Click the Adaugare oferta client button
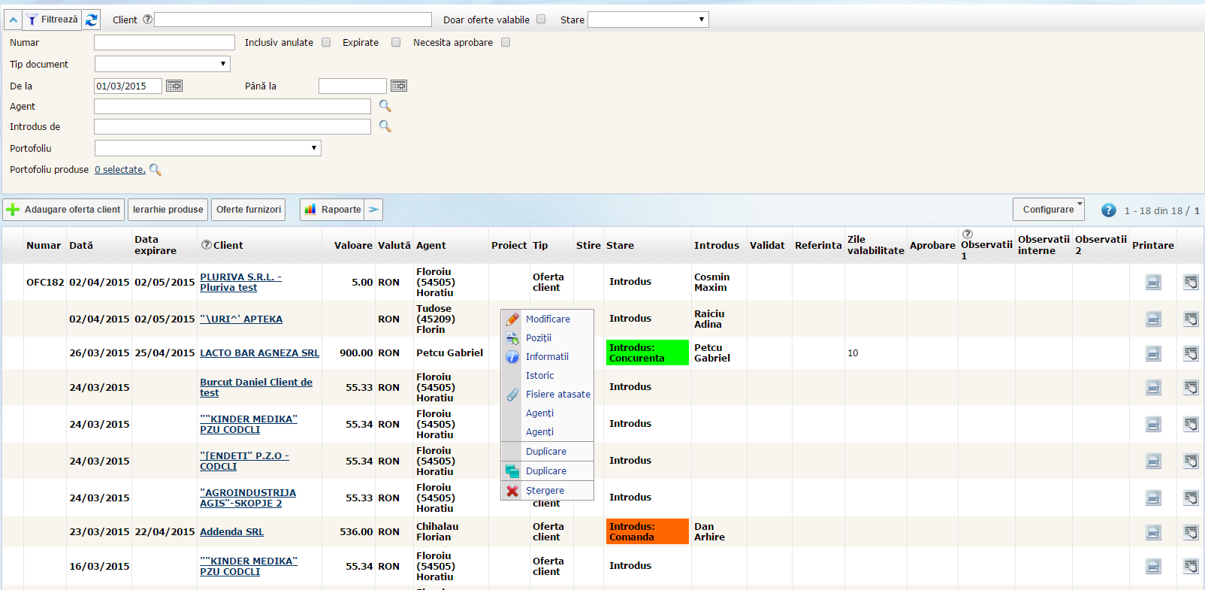Image resolution: width=1205 pixels, height=590 pixels. pyautogui.click(x=64, y=210)
